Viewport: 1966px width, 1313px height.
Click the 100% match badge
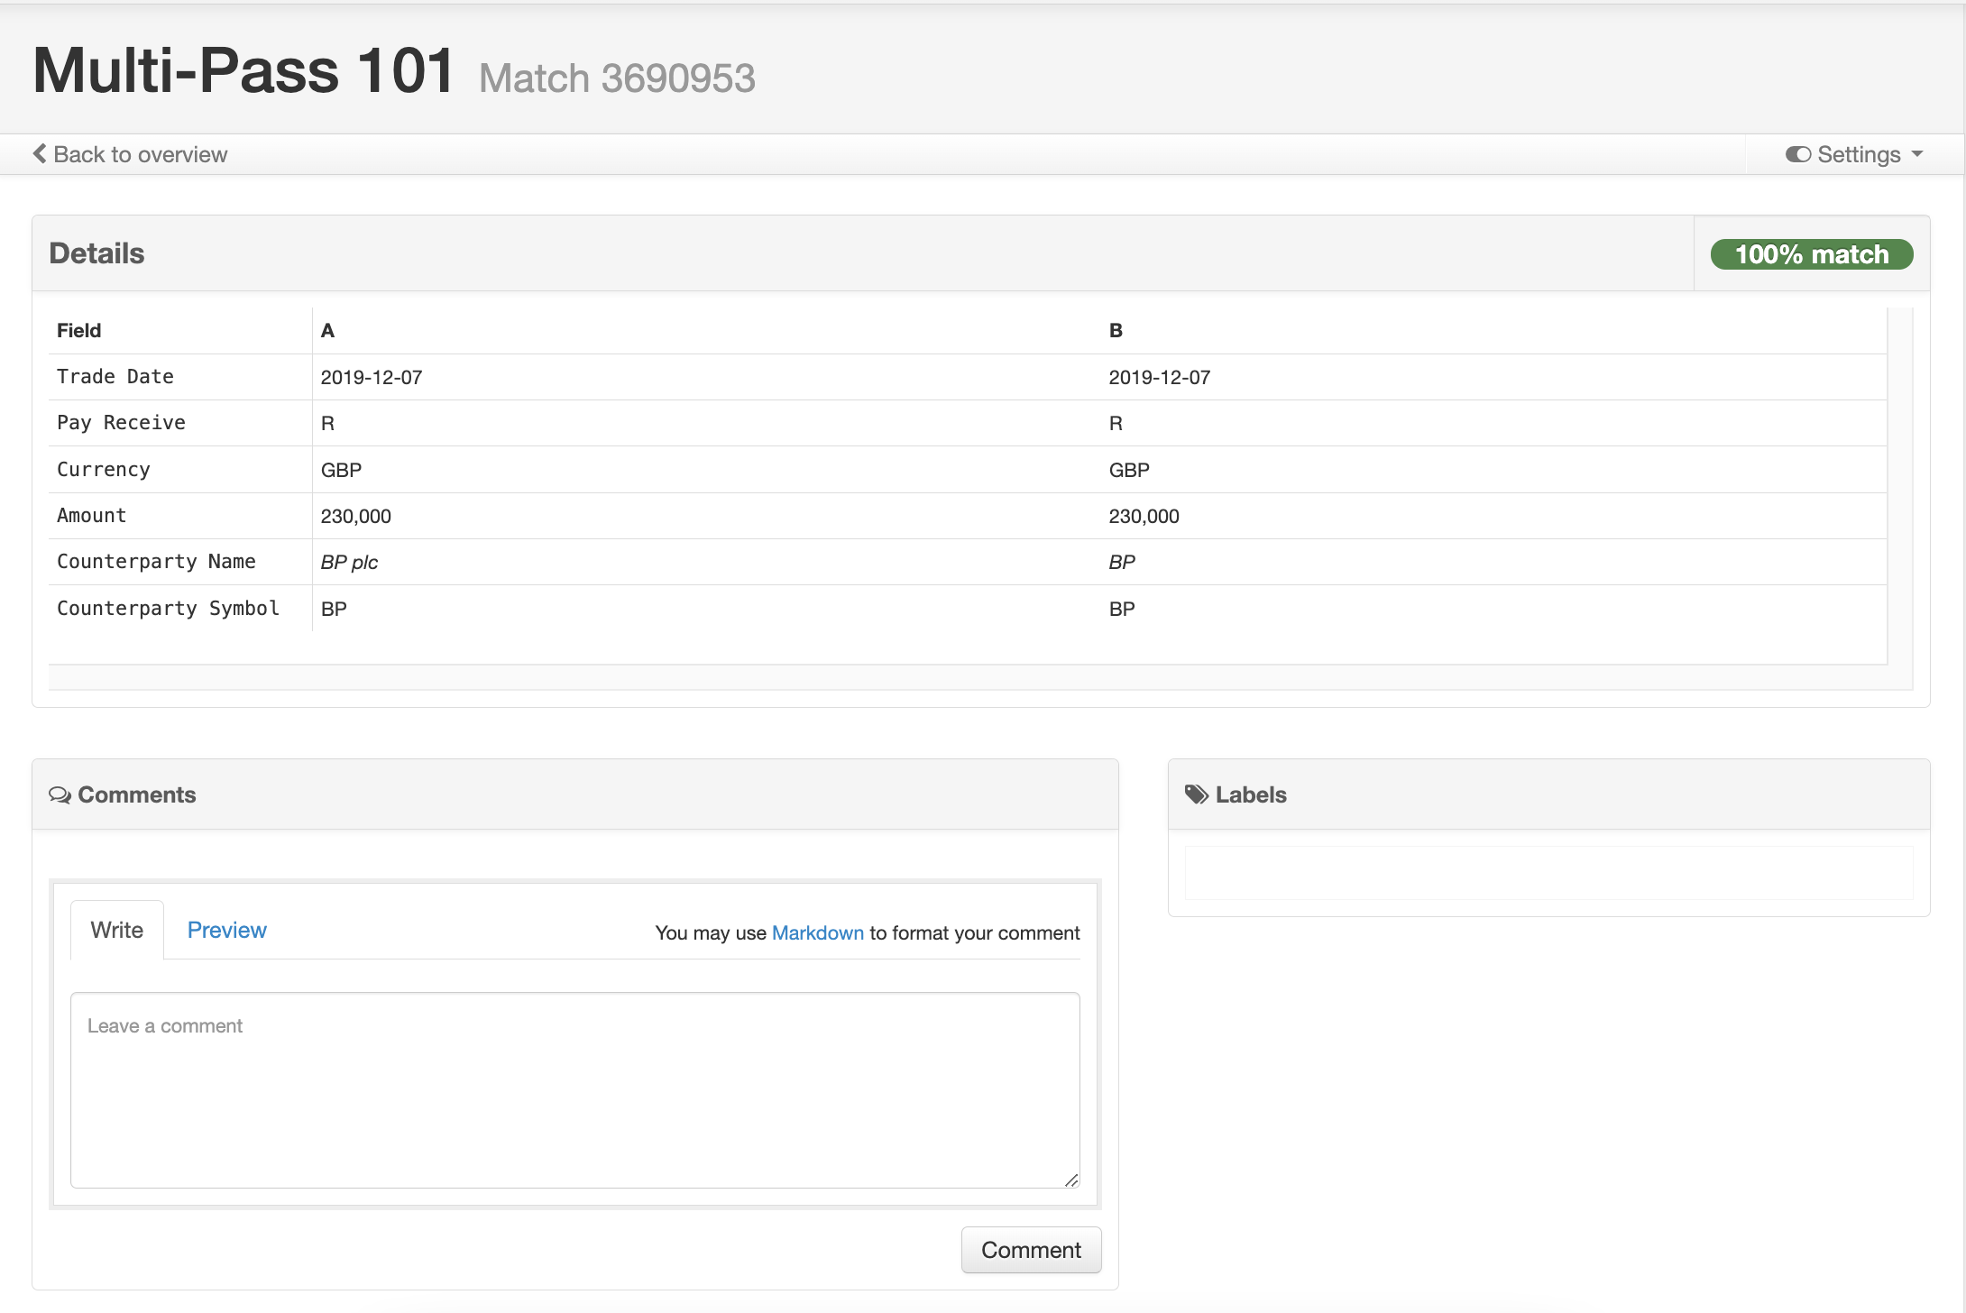point(1812,254)
